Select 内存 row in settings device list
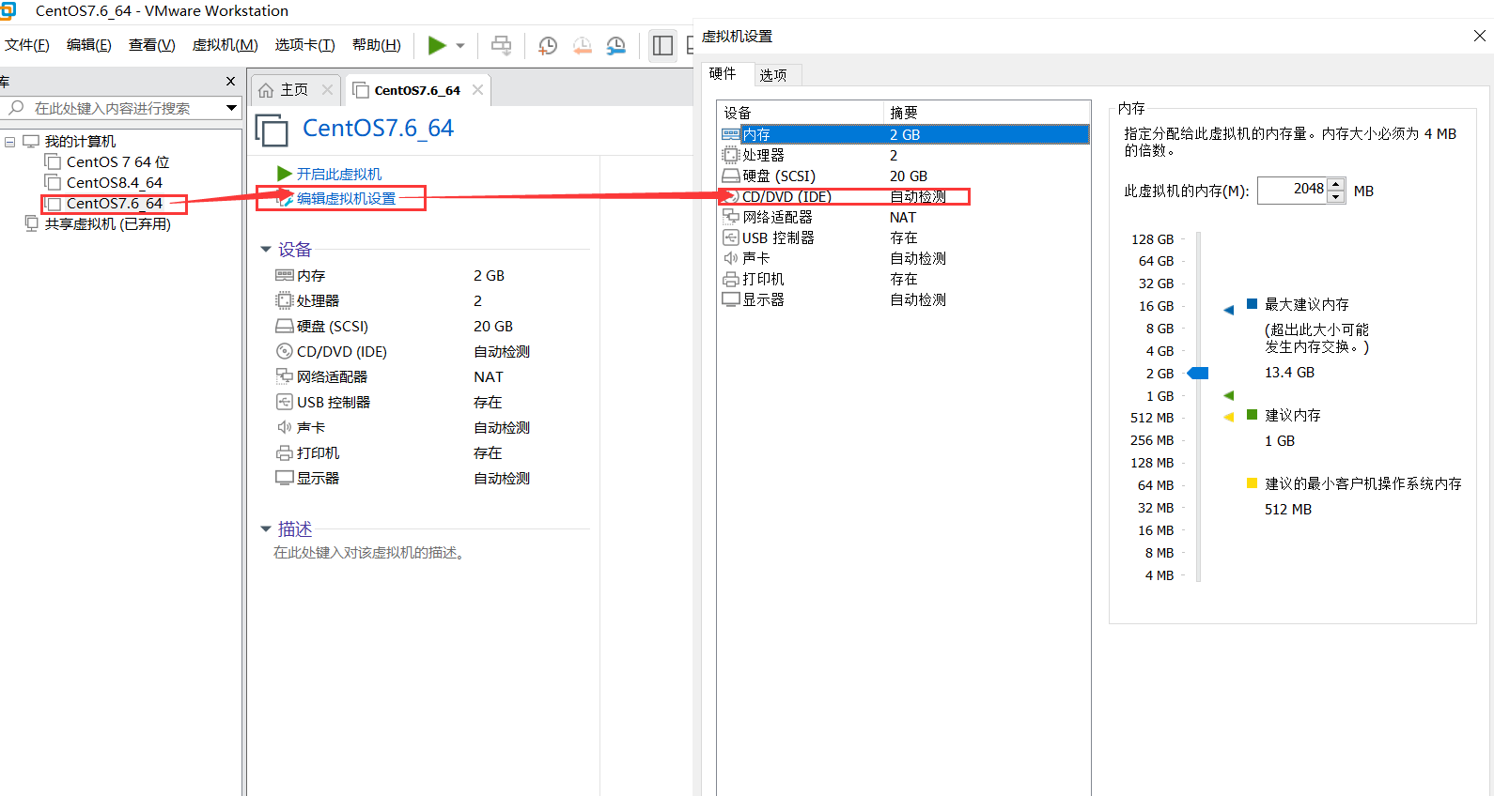Image resolution: width=1494 pixels, height=796 pixels. pos(905,135)
